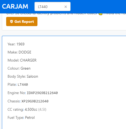
Task: Select the text "Year: 1969"
Action: (x=16, y=44)
